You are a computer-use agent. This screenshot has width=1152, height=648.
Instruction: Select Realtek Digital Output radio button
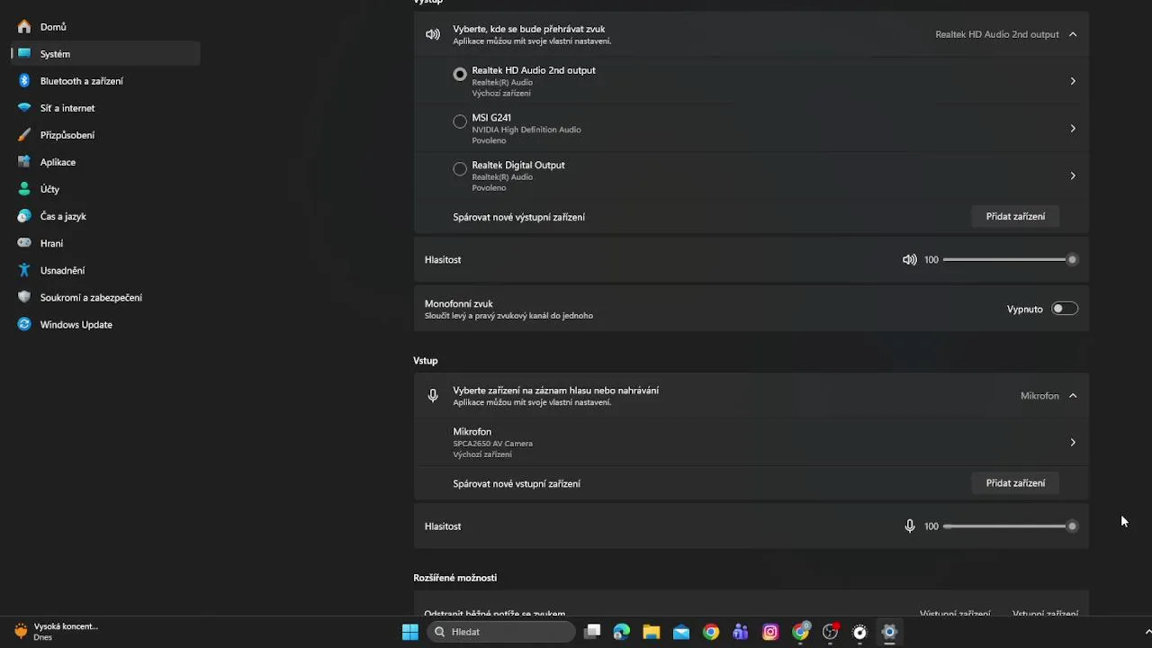460,169
